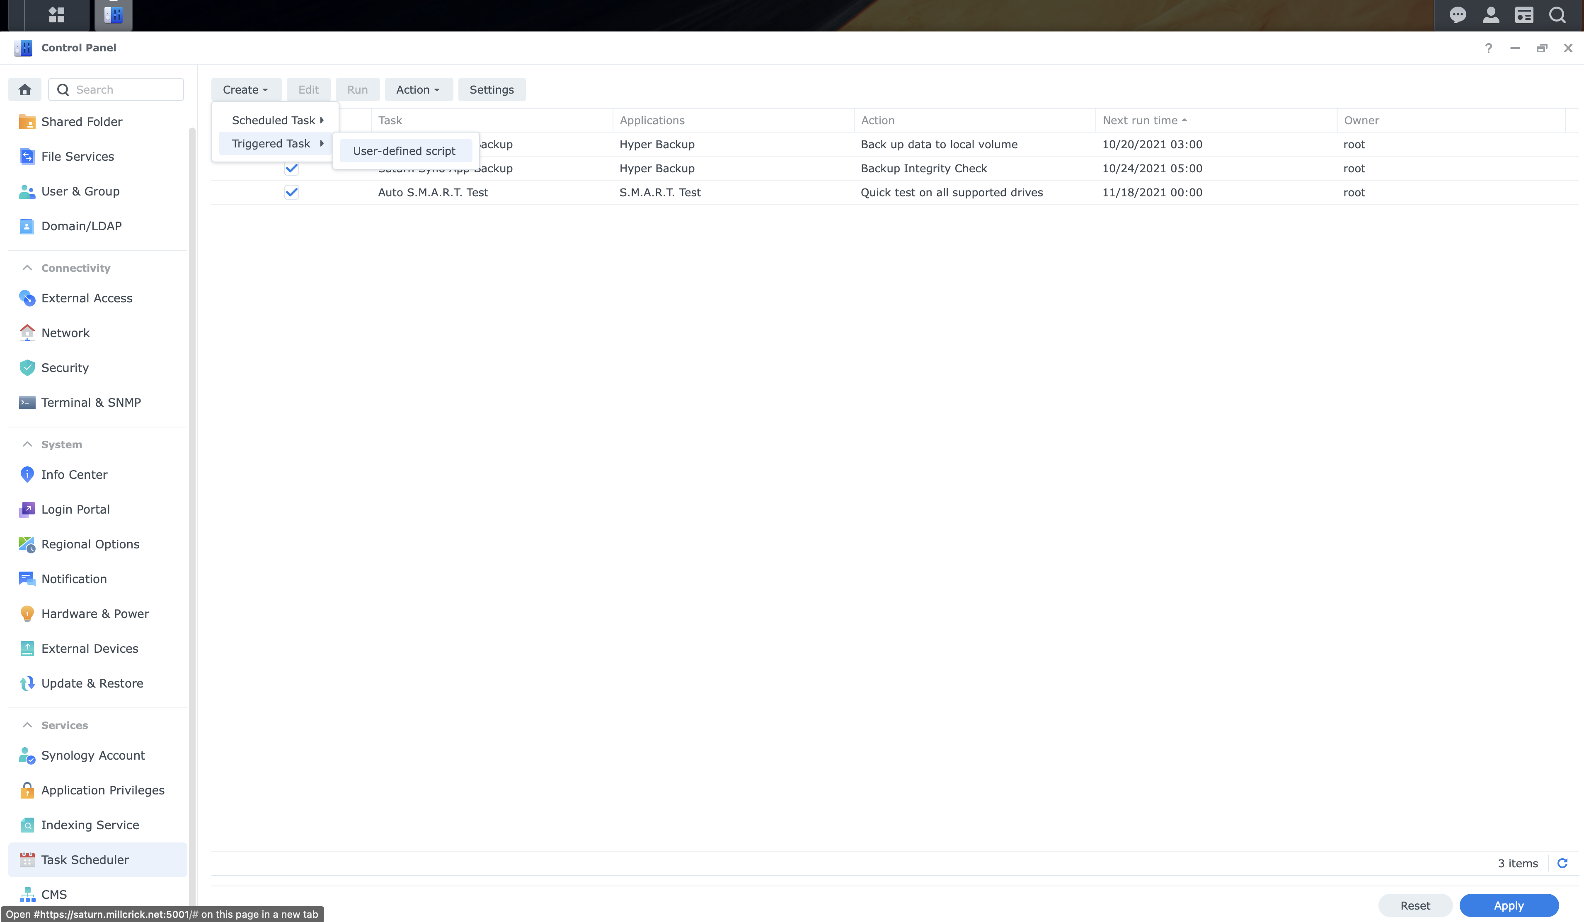Open the help question mark icon

[x=1488, y=48]
